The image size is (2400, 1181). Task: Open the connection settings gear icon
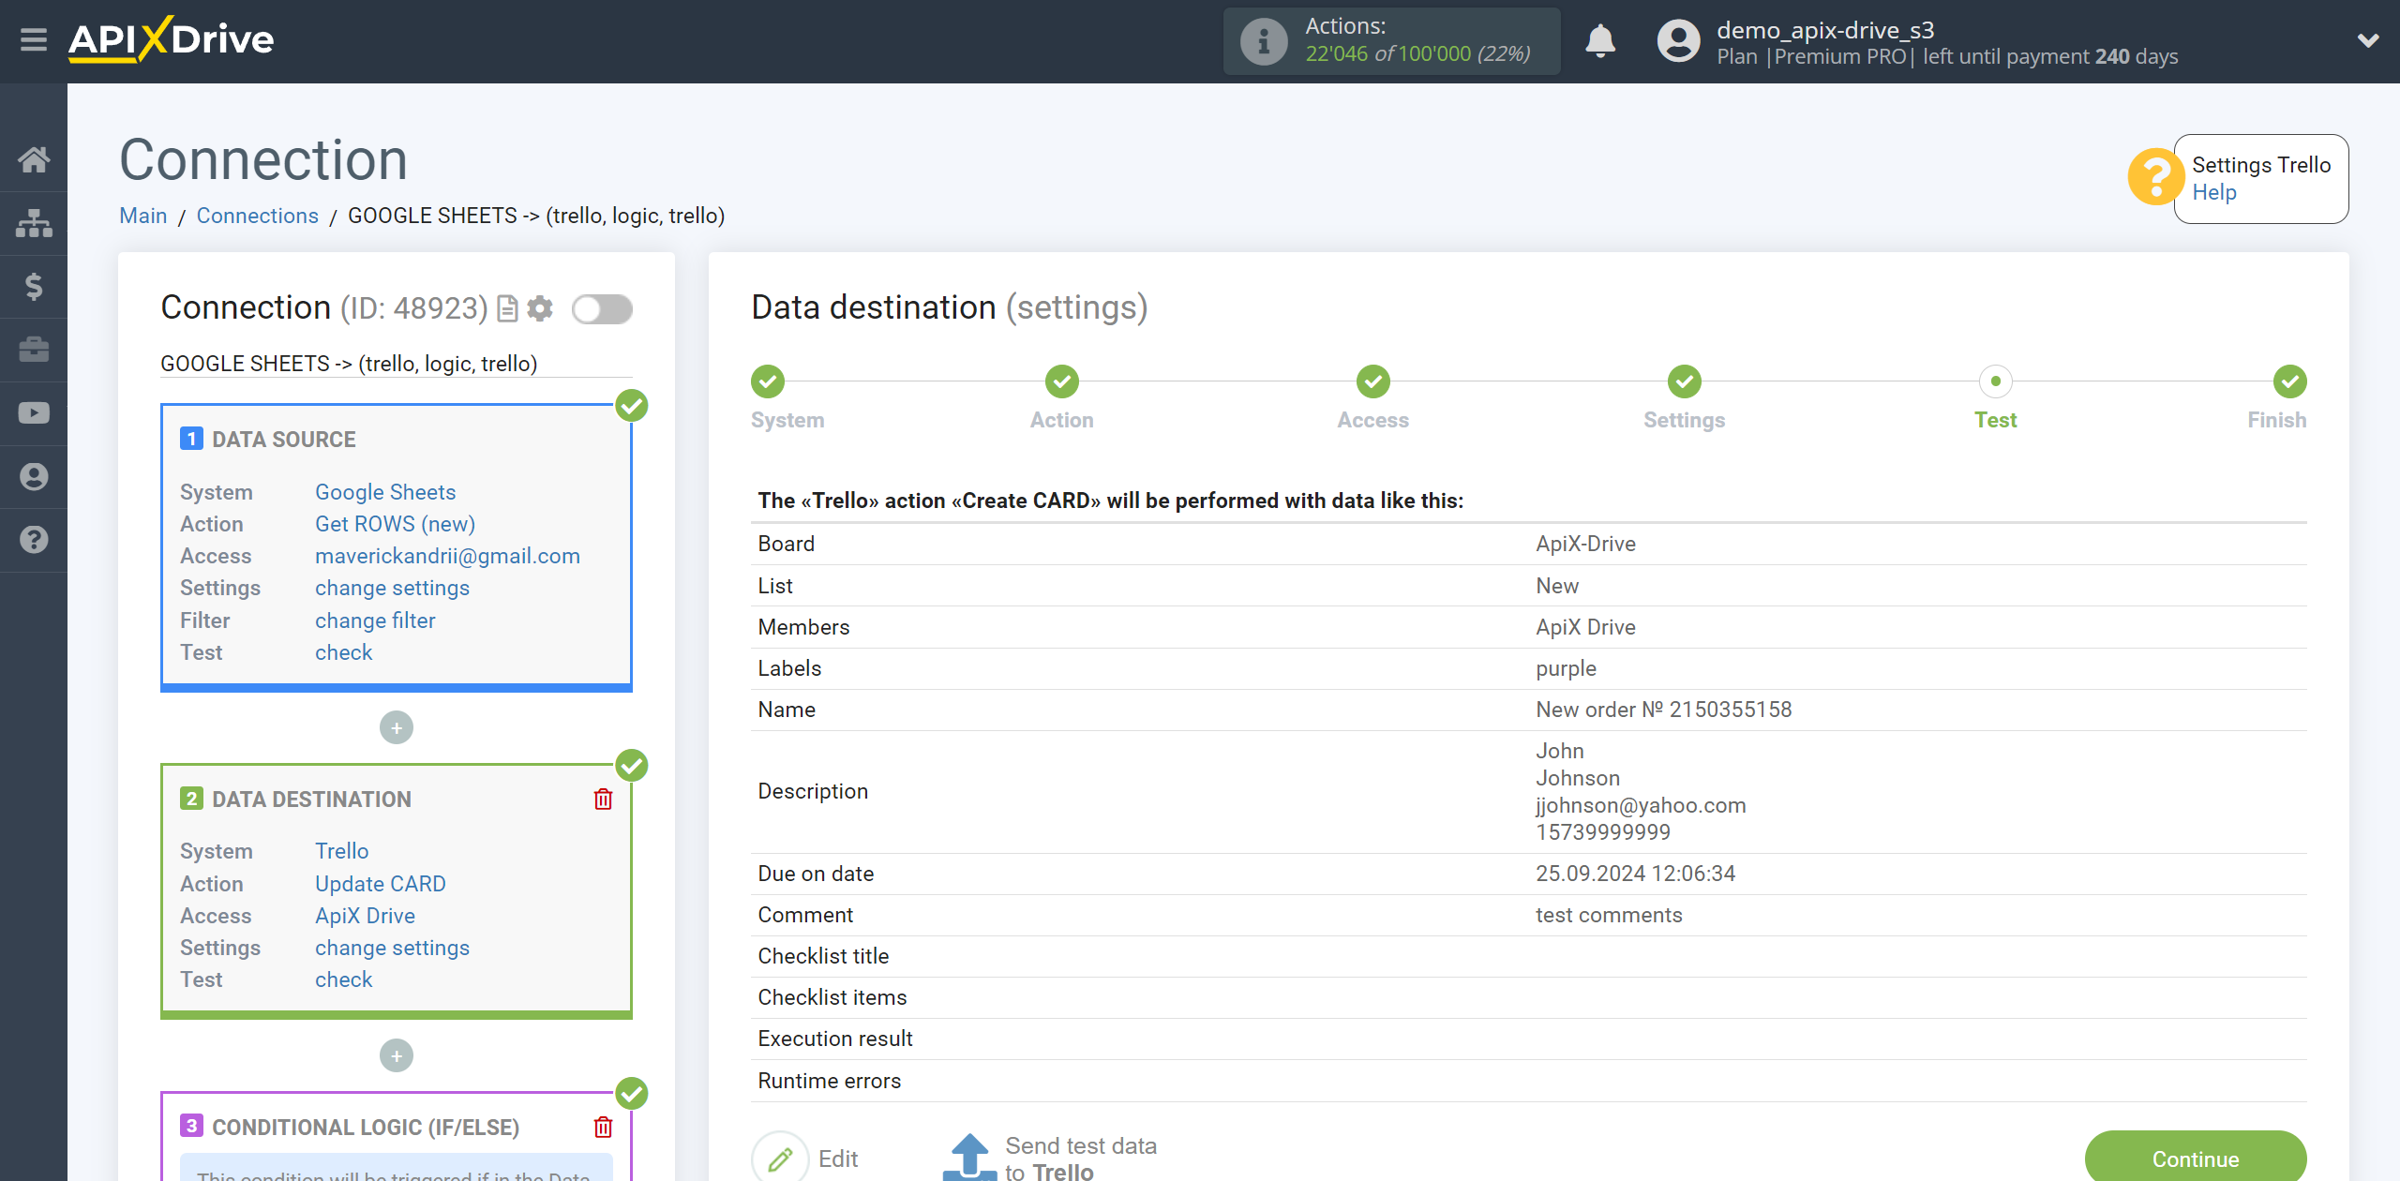click(x=540, y=308)
